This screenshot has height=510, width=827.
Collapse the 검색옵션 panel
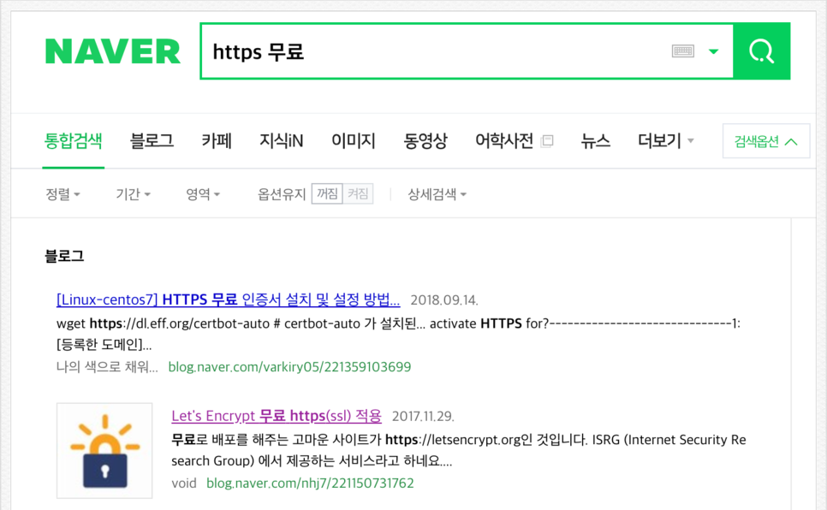tap(766, 141)
